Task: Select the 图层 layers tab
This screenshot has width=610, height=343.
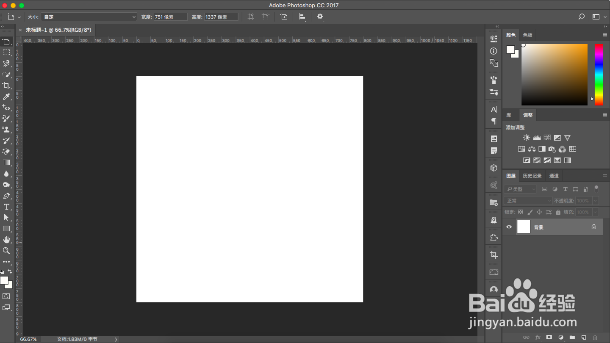Action: (x=511, y=176)
